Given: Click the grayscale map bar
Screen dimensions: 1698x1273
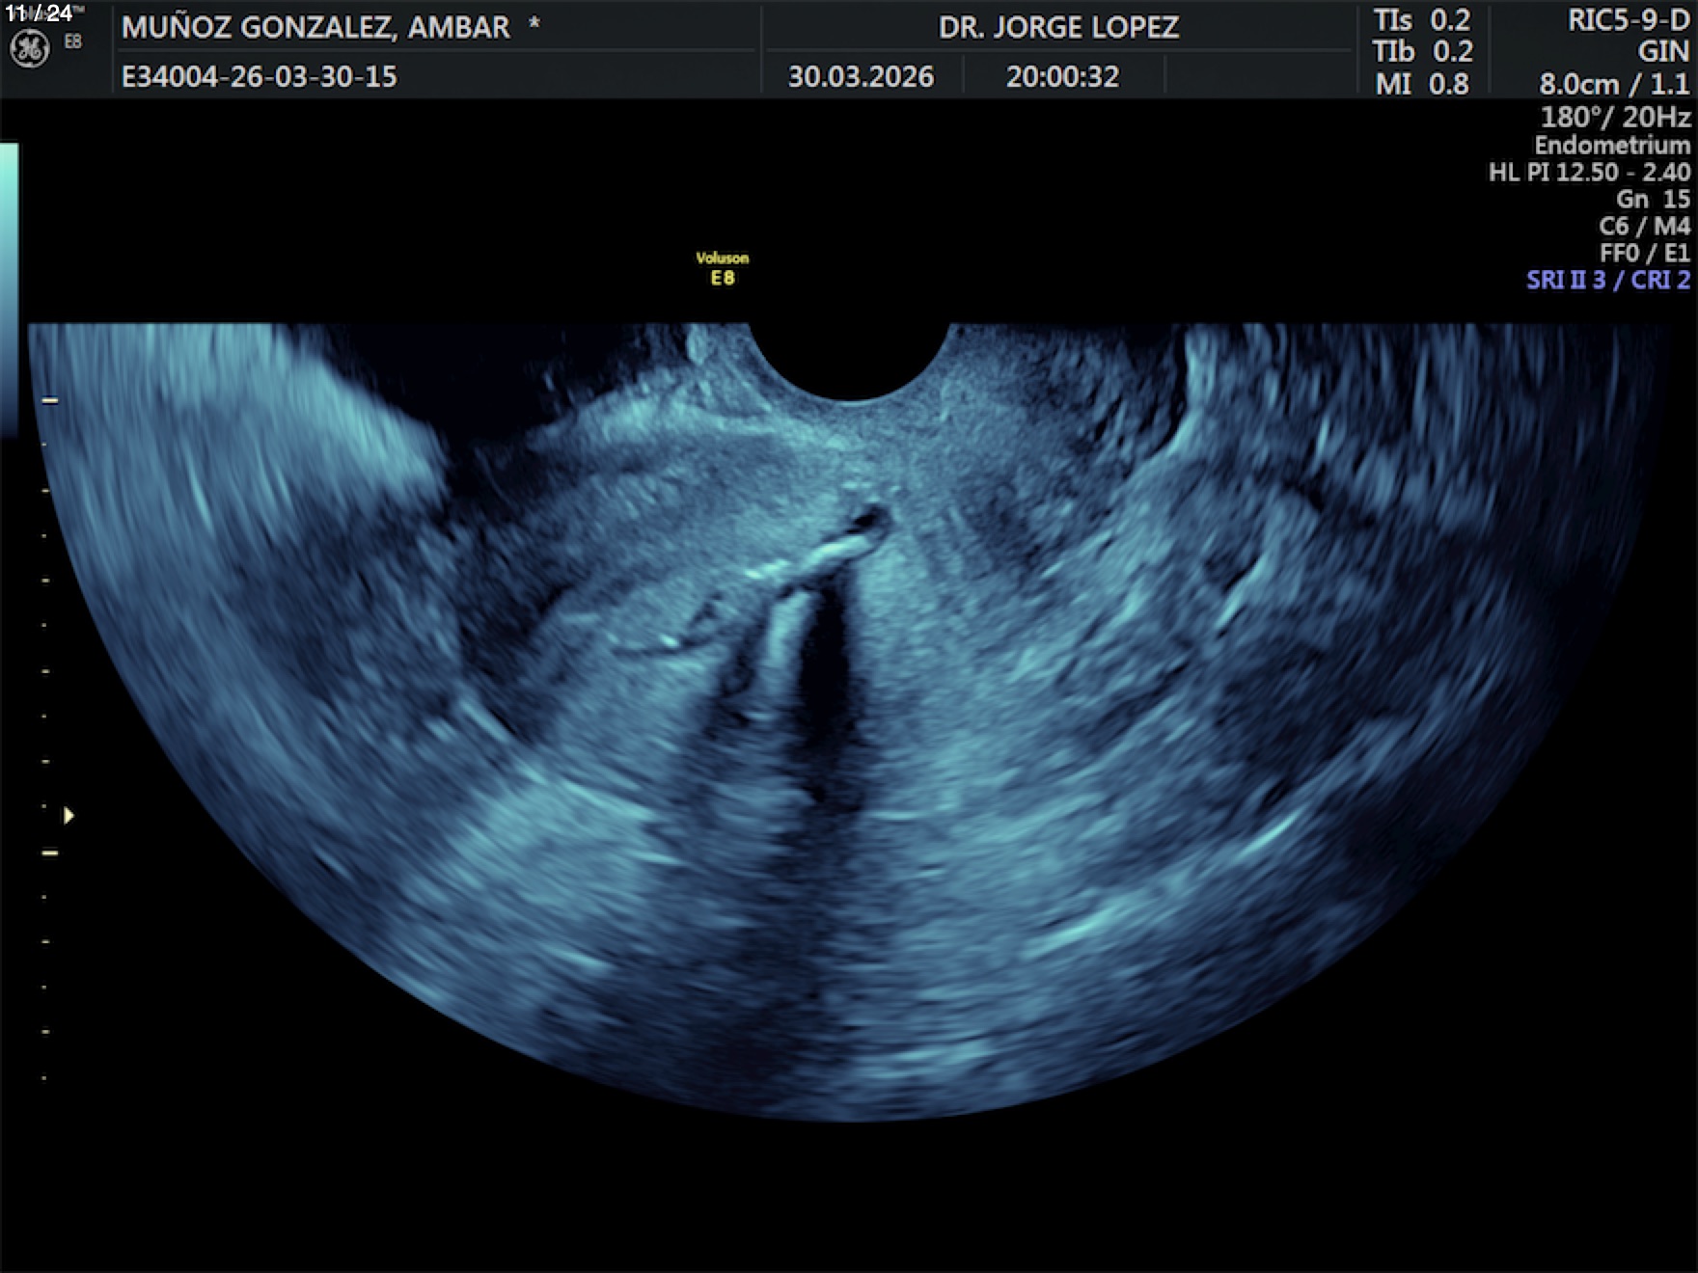Looking at the screenshot, I should 9,289.
